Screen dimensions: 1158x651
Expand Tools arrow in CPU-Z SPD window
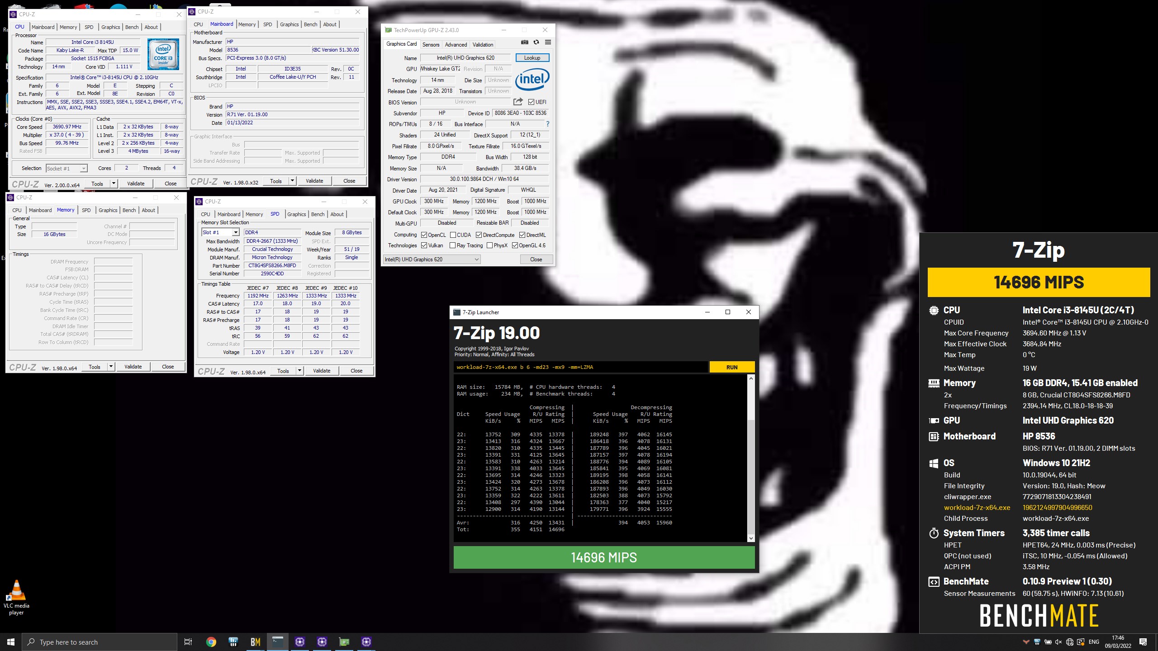pos(299,371)
